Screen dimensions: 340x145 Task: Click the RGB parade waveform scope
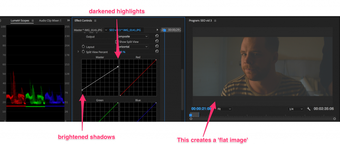[35, 73]
